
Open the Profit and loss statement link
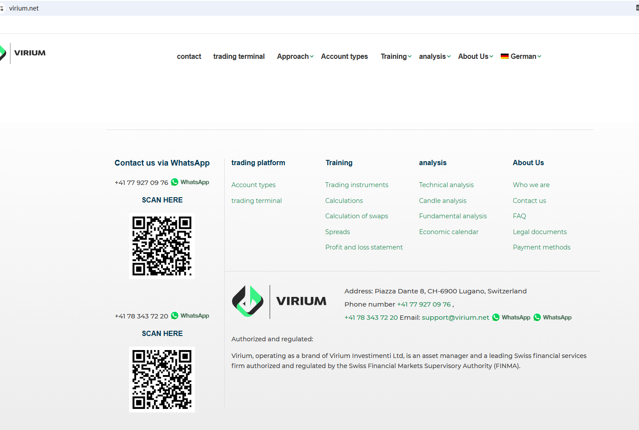click(x=364, y=247)
